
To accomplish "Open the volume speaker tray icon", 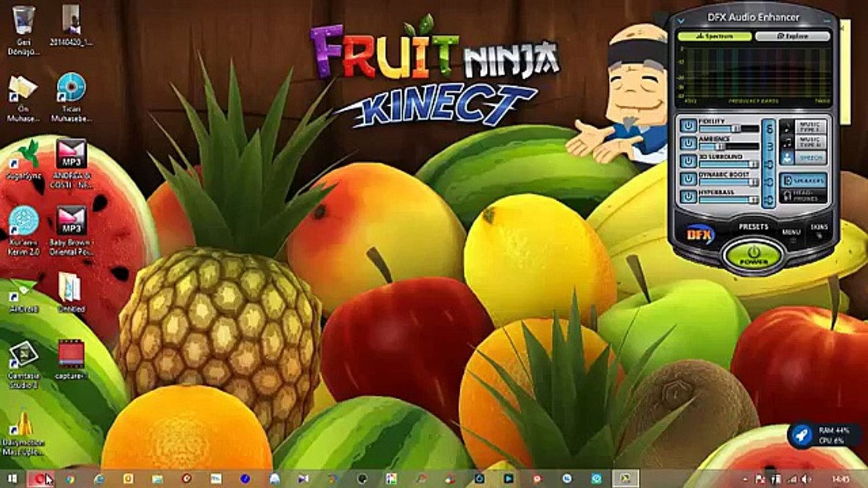I will [x=805, y=479].
